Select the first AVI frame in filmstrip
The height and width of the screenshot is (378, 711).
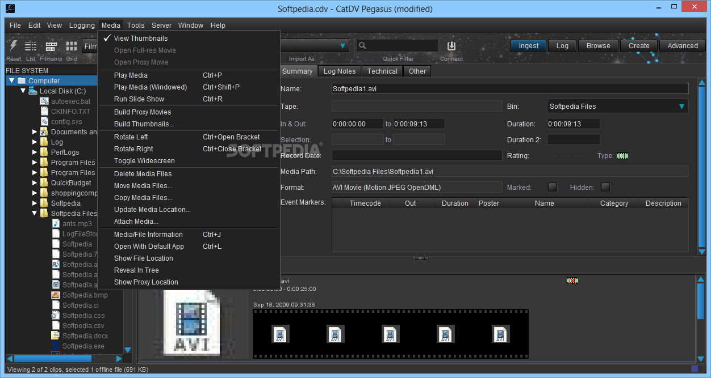280,334
